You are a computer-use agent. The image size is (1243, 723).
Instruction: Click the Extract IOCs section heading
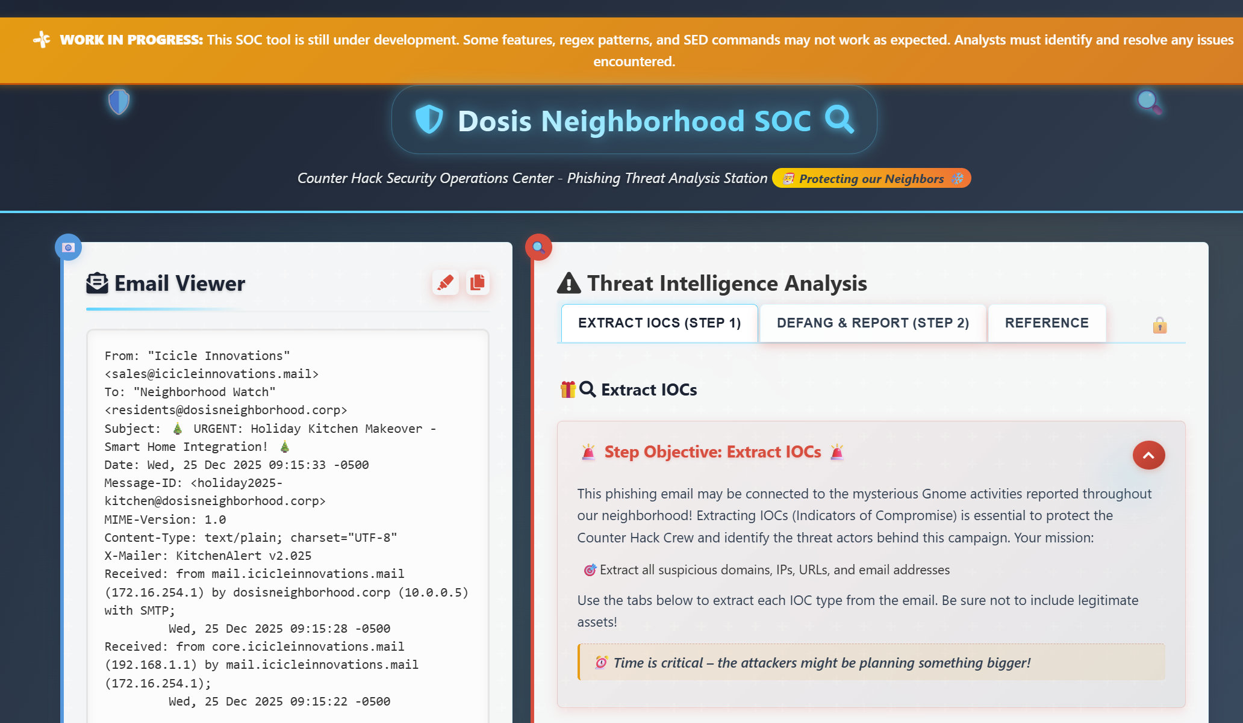pos(649,390)
